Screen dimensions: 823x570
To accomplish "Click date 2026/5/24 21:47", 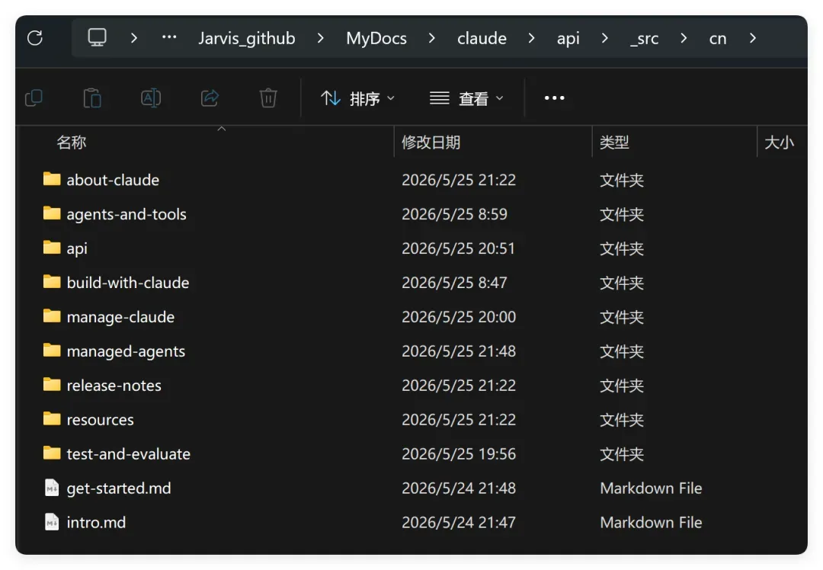I will [459, 523].
